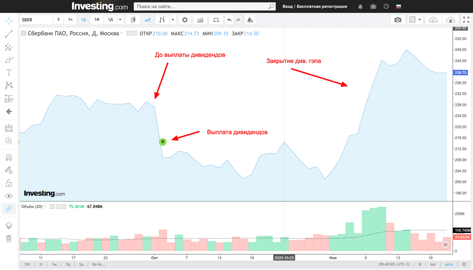Click the redo arrow
The width and height of the screenshot is (473, 270).
coord(238,20)
